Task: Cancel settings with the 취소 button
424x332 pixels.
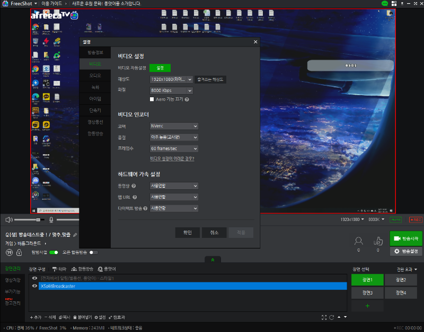Action: coord(214,233)
